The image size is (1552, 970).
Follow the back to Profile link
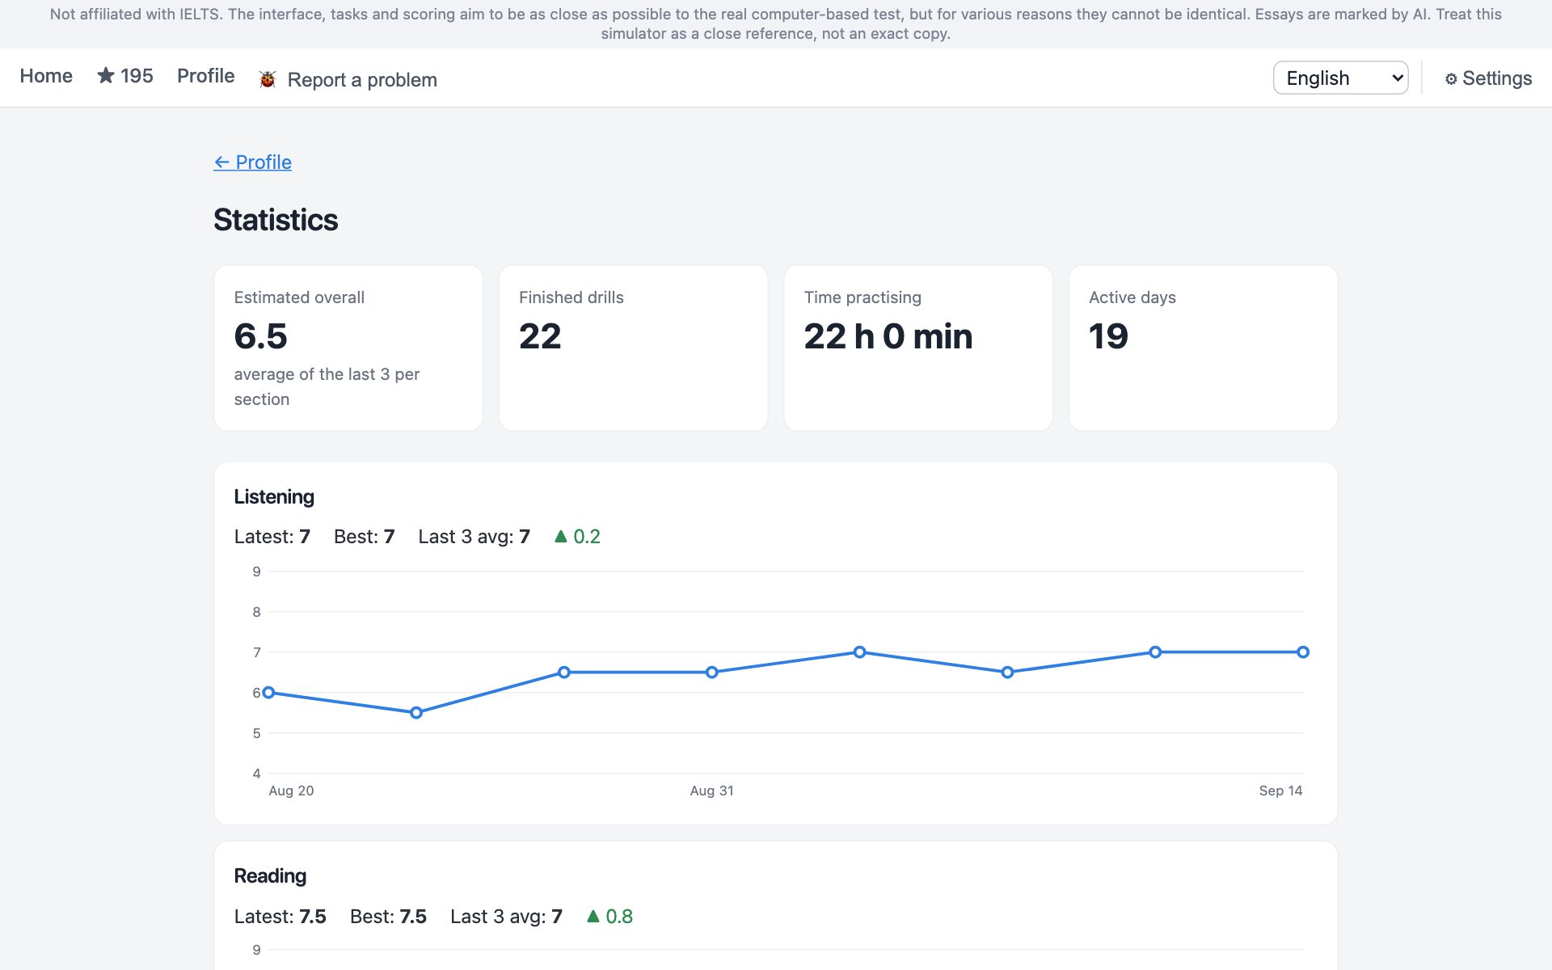coord(252,162)
